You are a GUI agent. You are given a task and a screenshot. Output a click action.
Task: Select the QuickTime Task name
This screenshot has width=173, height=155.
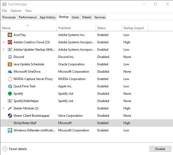coord(25,86)
